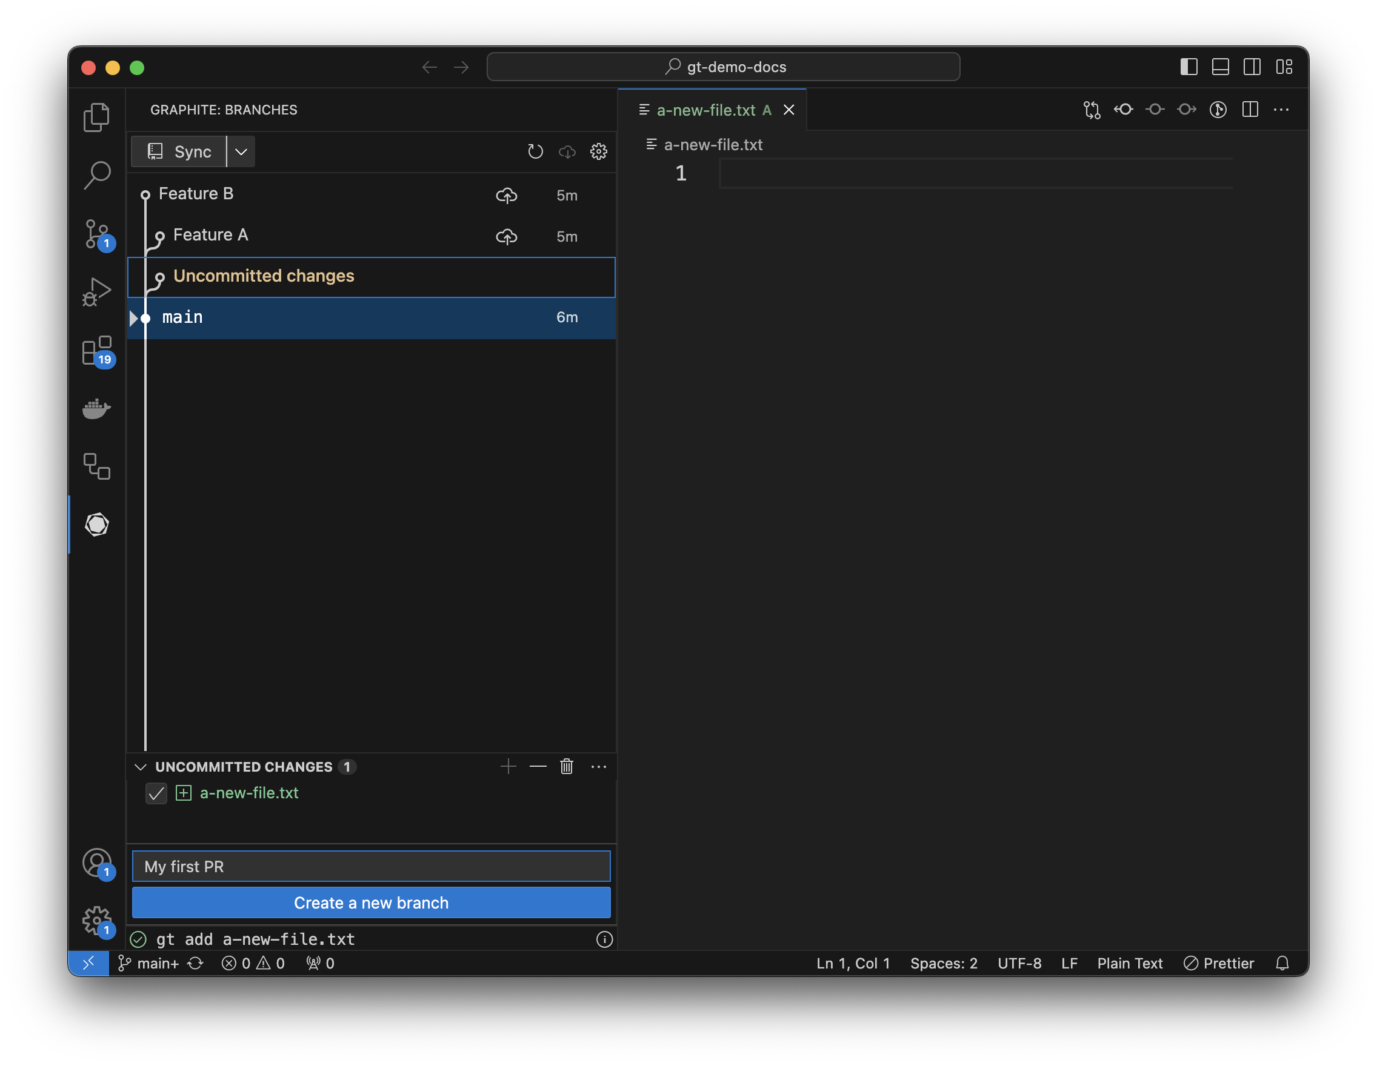Select the Feature A branch
This screenshot has height=1066, width=1377.
point(210,235)
